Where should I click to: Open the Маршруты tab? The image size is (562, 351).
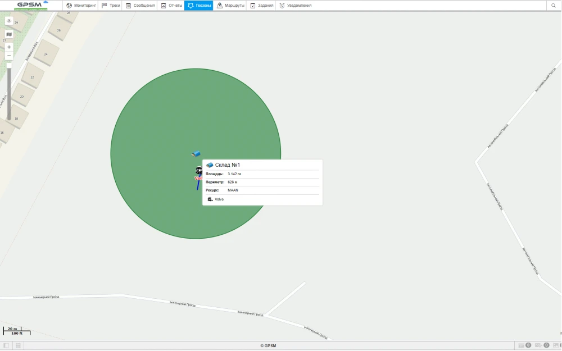click(x=230, y=6)
